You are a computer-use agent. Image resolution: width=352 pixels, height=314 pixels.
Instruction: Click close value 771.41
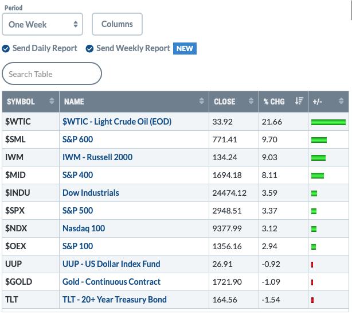click(x=225, y=139)
